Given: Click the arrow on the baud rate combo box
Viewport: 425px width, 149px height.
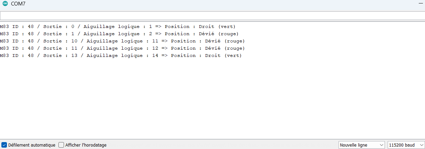Looking at the screenshot, I should [422, 145].
